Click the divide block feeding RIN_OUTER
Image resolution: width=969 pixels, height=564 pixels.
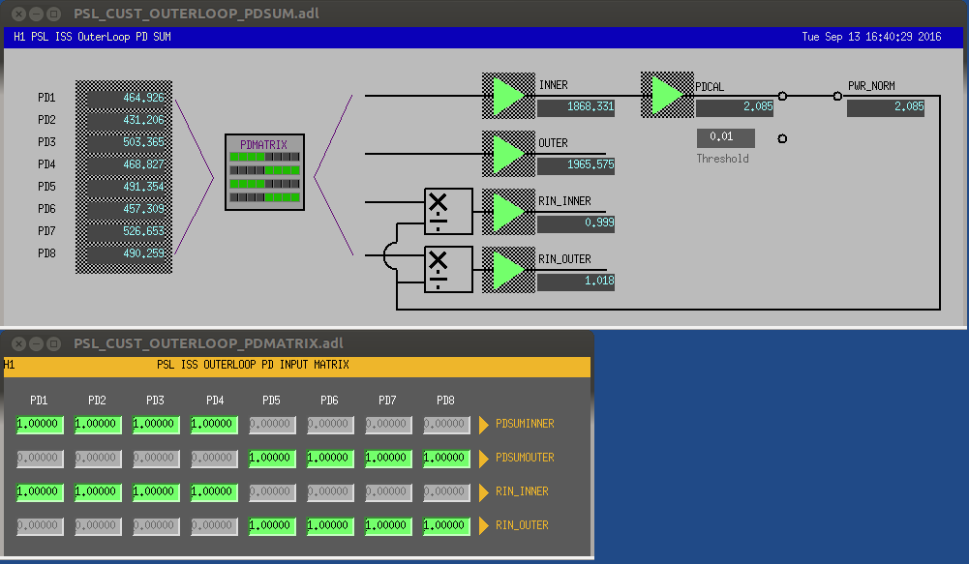448,269
